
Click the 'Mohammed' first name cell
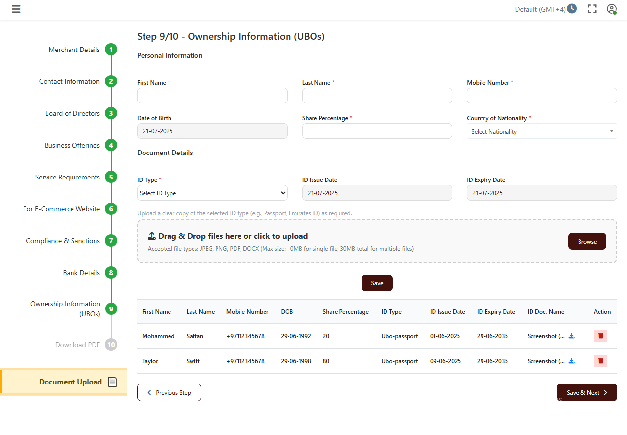[x=158, y=336]
